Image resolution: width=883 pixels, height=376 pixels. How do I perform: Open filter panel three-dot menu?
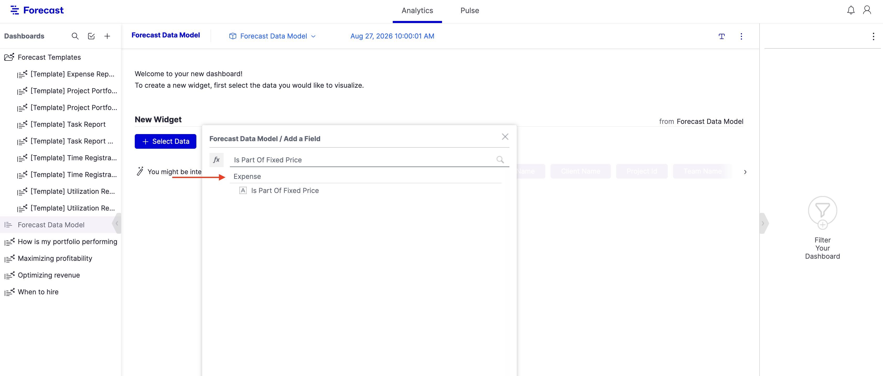873,36
